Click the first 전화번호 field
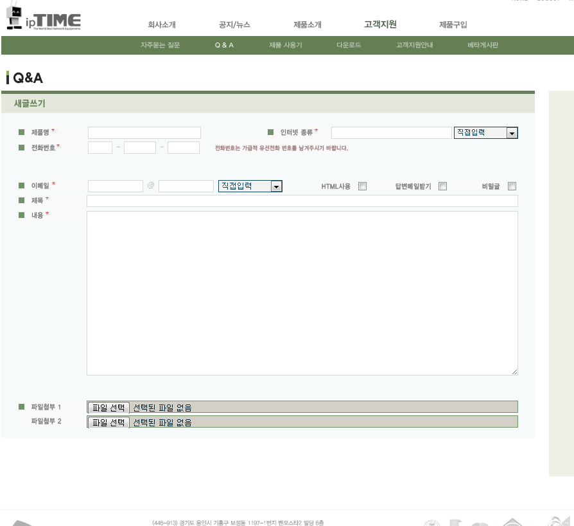The image size is (574, 526). [100, 148]
